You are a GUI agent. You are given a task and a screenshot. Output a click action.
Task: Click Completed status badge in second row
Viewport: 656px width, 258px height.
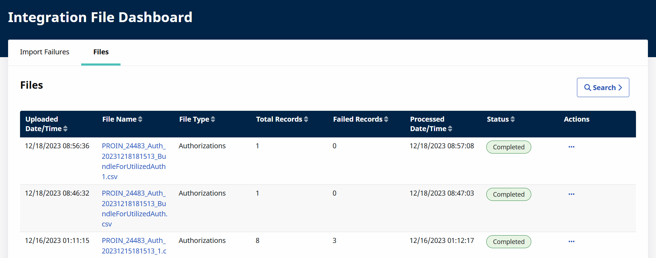[508, 195]
